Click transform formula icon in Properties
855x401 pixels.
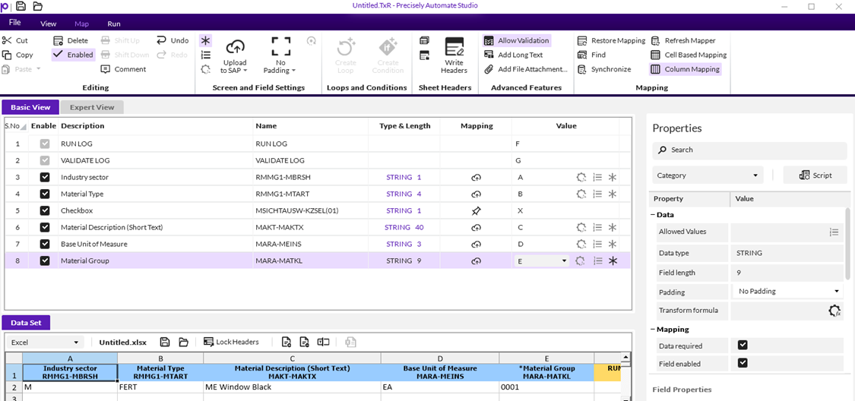834,311
